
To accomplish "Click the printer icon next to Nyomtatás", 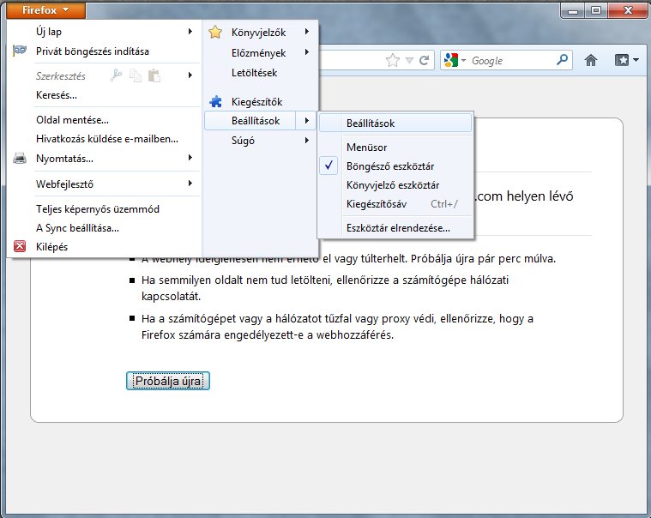I will 20,158.
